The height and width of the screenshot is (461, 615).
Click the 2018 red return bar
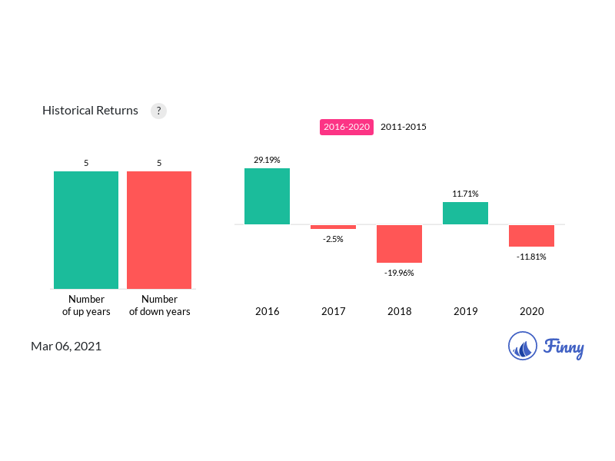click(399, 244)
